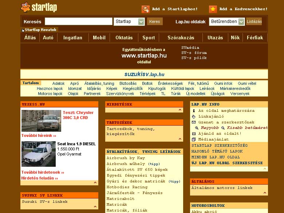284x213 pixels.
Task: Open the Chrysler 300C test thumbnail
Action: click(x=41, y=121)
